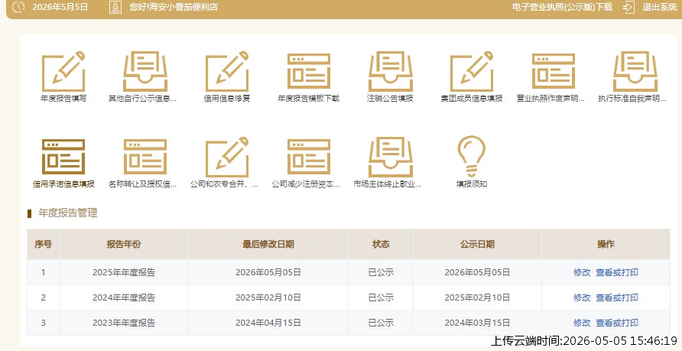
Task: Open 市场主体终止歇业 tray icon
Action: [391, 157]
